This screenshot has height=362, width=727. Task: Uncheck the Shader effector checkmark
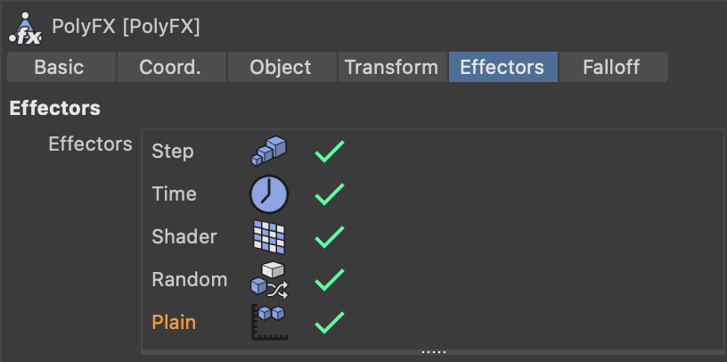[329, 236]
